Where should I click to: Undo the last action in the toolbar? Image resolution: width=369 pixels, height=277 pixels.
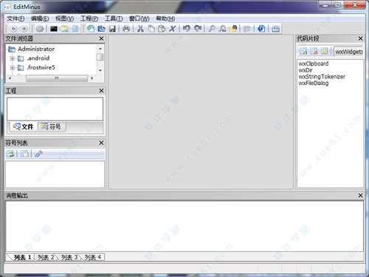coord(187,29)
